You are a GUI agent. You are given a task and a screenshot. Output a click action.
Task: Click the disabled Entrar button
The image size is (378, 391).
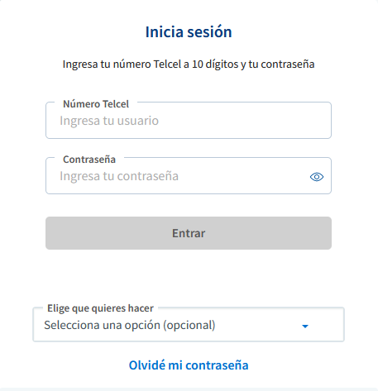click(x=189, y=233)
